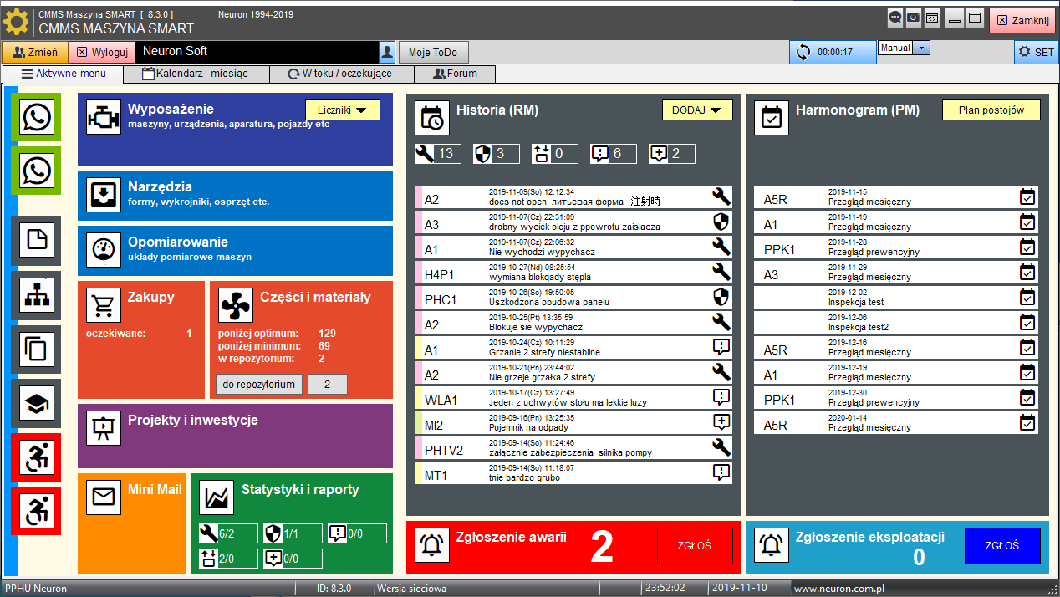Click the do repozytorium button
Image resolution: width=1060 pixels, height=597 pixels.
coord(259,384)
